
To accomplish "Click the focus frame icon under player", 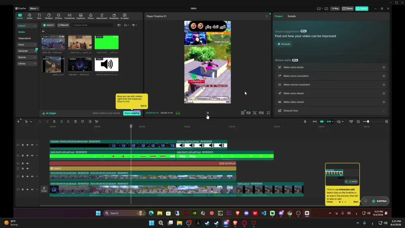I will point(254,113).
